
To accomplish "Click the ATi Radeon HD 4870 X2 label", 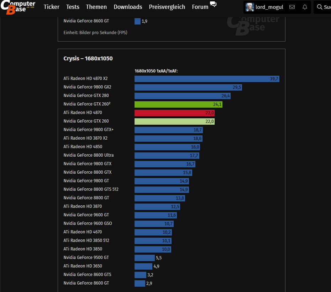I will [x=85, y=79].
